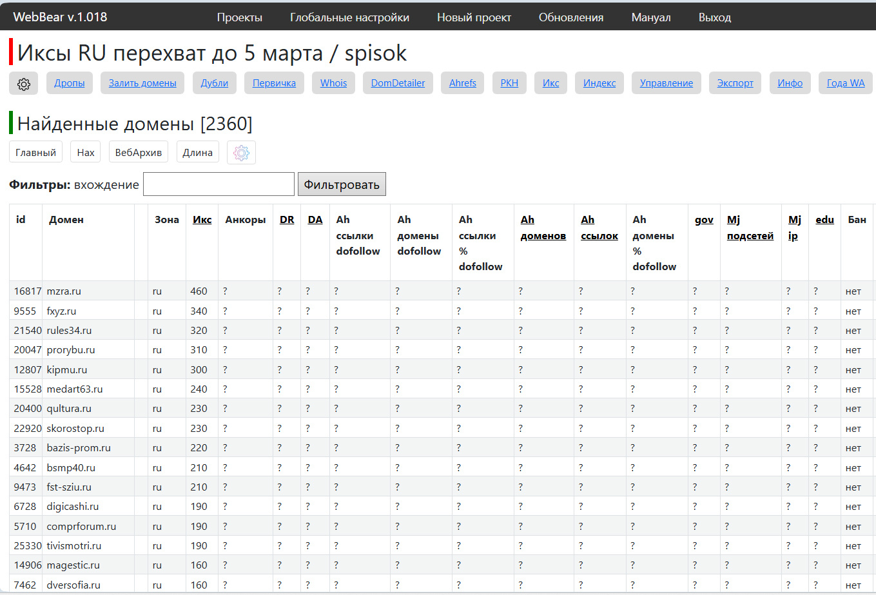Sort the table by Икс column

pyautogui.click(x=202, y=220)
